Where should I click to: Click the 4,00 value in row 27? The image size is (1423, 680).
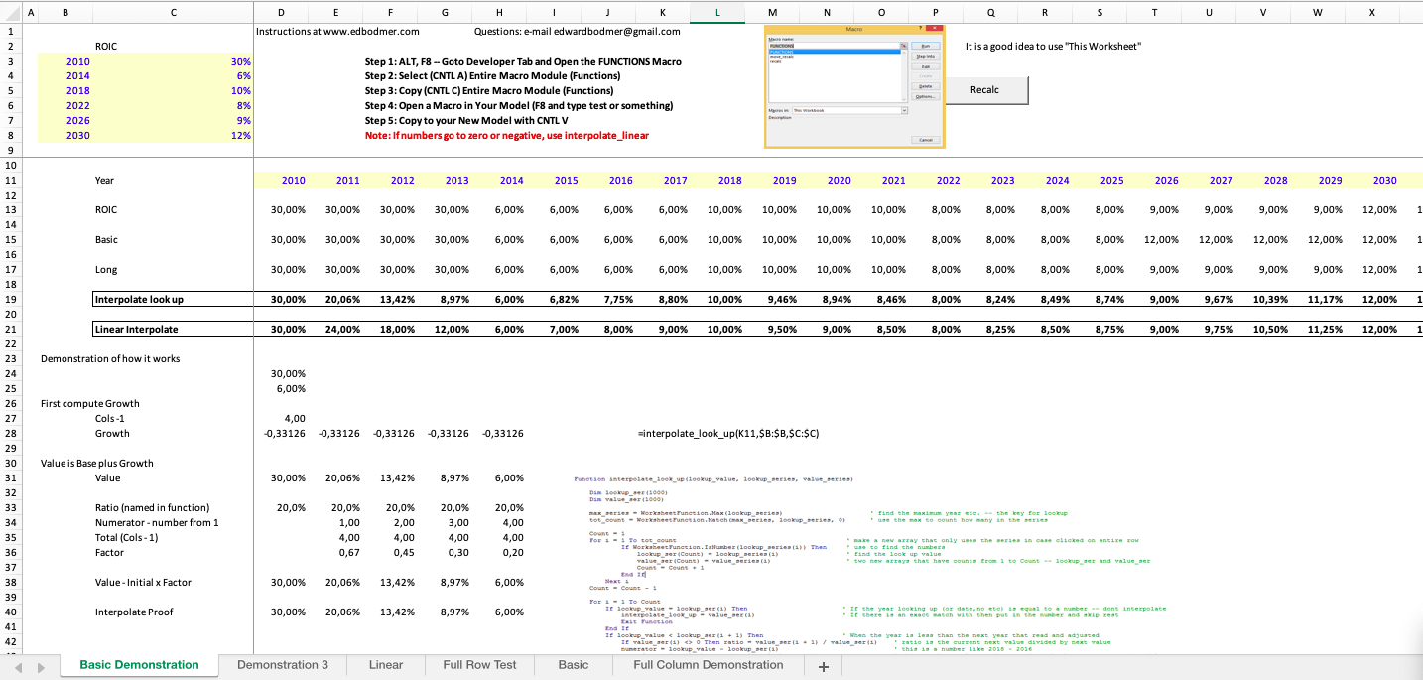(x=281, y=418)
